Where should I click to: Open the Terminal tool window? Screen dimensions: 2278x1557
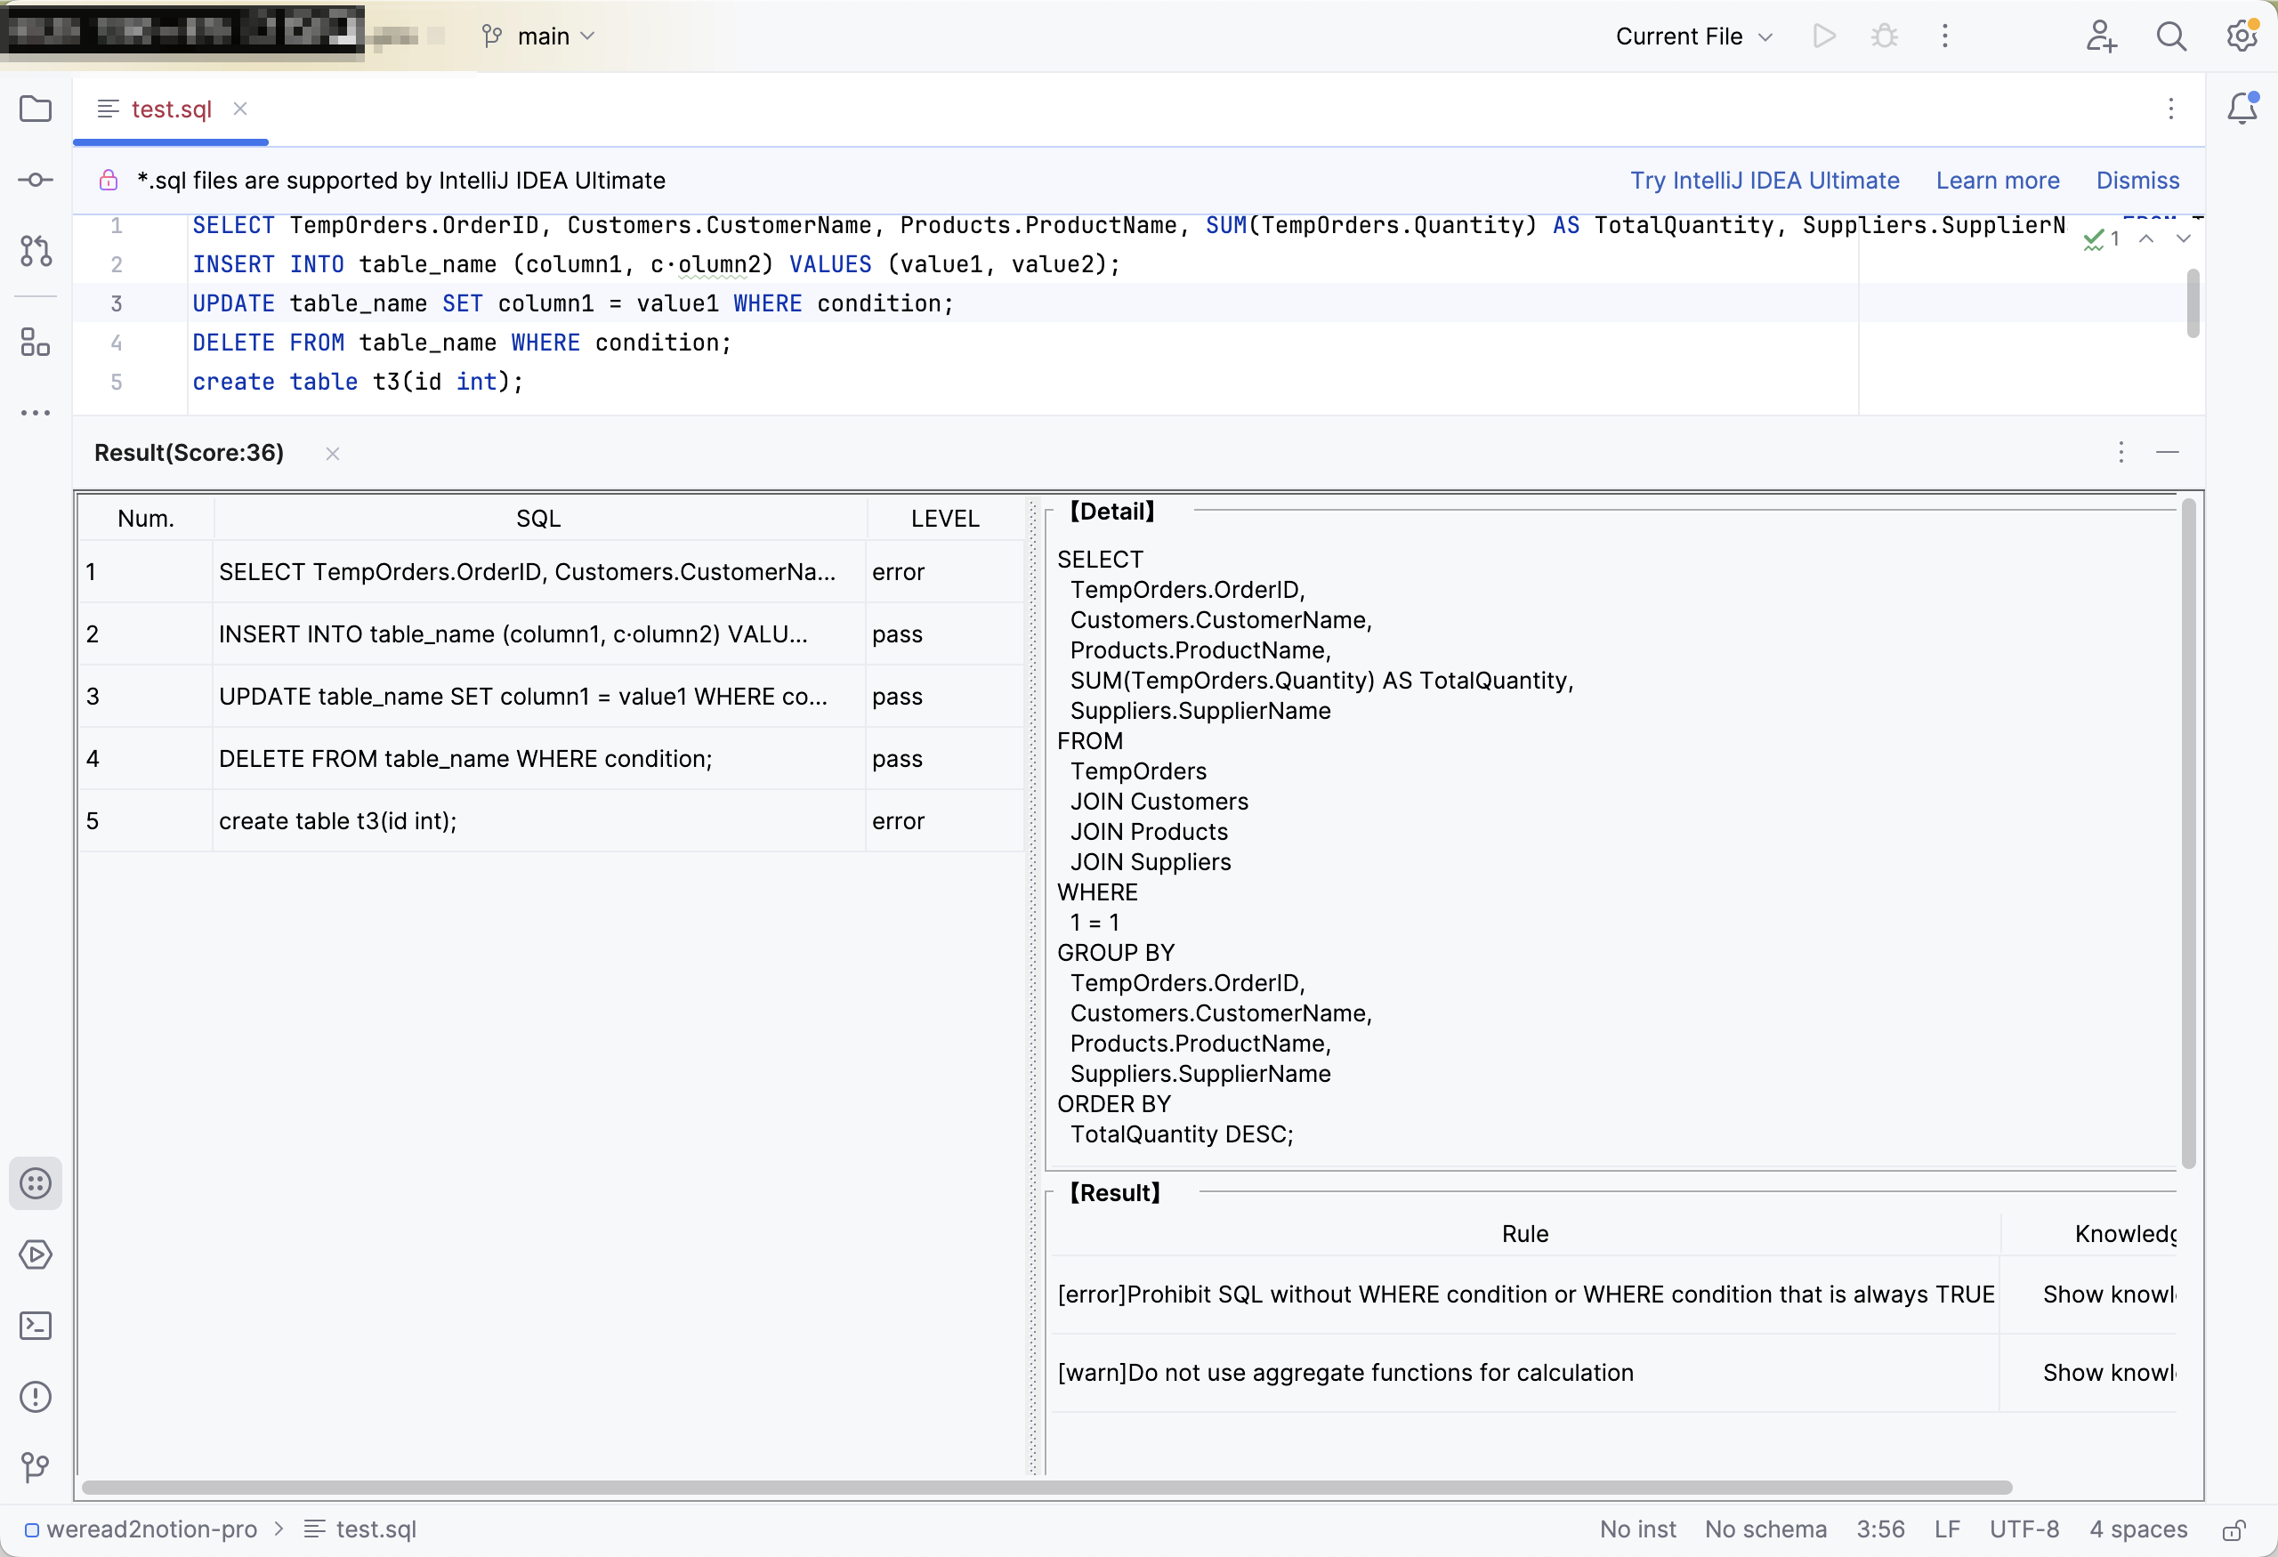click(x=36, y=1326)
